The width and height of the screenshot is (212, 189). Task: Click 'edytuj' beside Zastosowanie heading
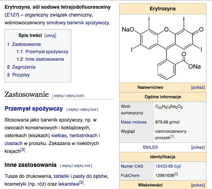59,96
